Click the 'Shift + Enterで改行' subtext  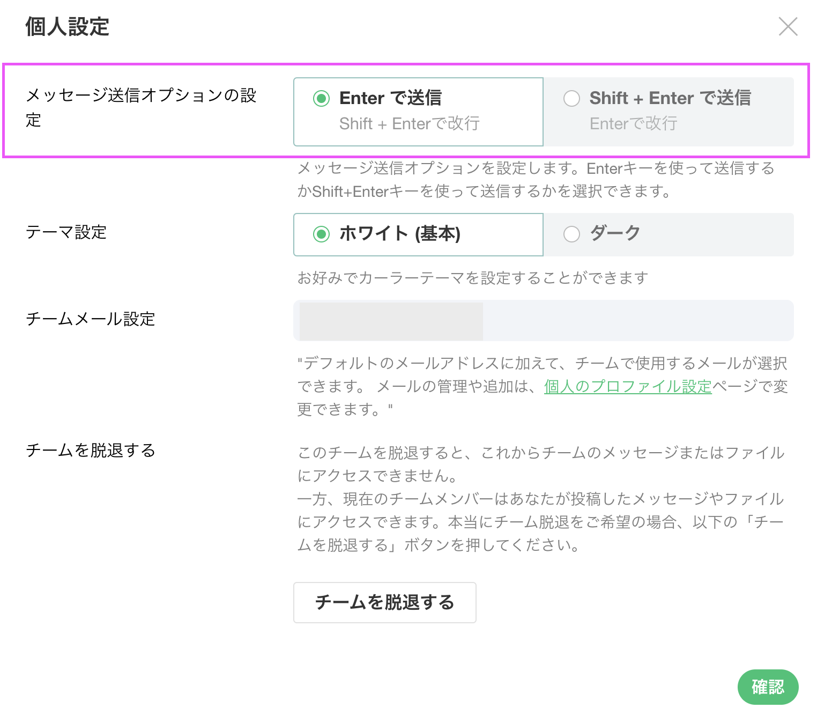[409, 124]
